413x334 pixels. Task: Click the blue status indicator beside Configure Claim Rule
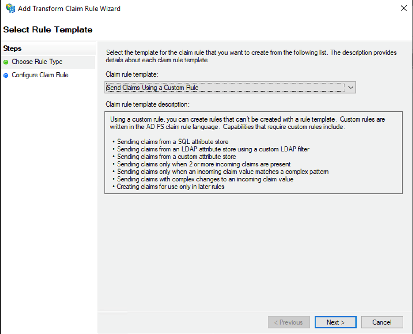pos(6,75)
